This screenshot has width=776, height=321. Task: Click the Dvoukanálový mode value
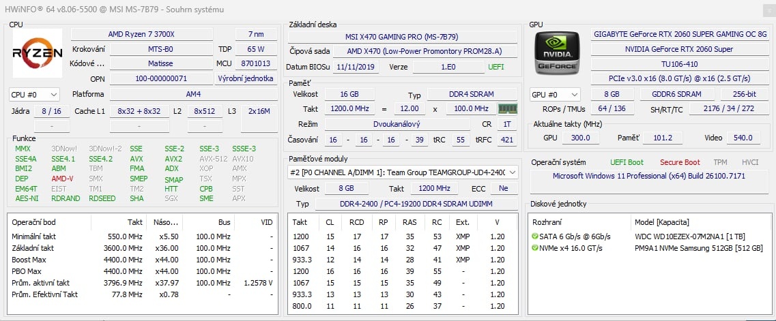point(397,125)
